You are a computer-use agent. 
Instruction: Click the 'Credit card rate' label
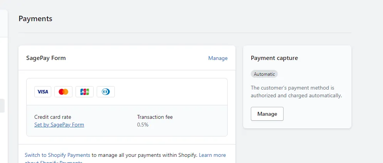point(53,117)
